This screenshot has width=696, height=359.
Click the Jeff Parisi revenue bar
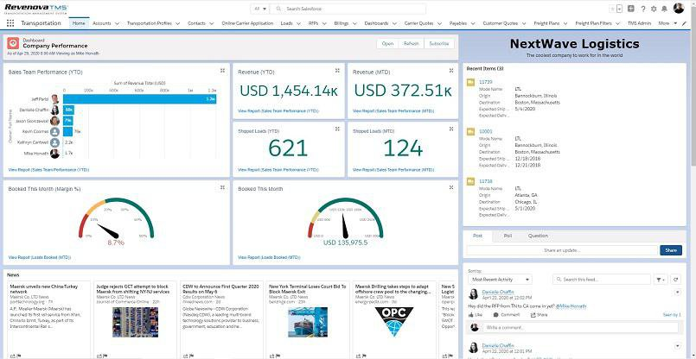click(140, 99)
